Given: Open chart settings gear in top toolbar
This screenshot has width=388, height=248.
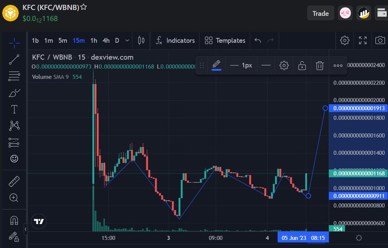Looking at the screenshot, I should [345, 40].
